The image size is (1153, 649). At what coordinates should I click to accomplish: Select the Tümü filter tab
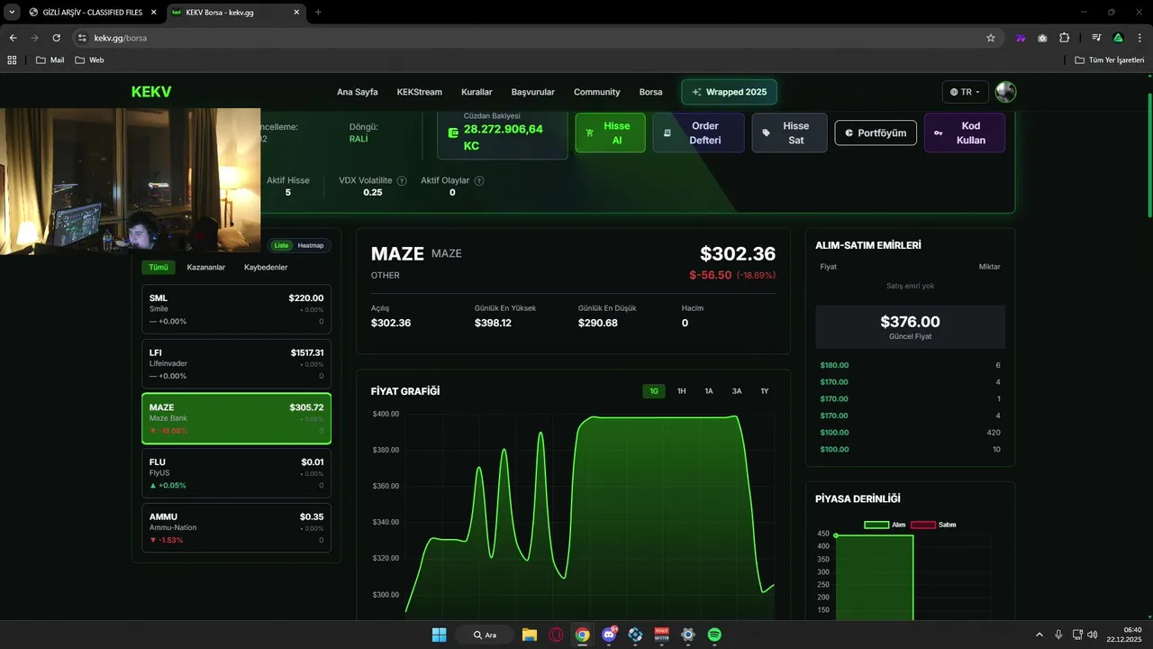pyautogui.click(x=159, y=268)
